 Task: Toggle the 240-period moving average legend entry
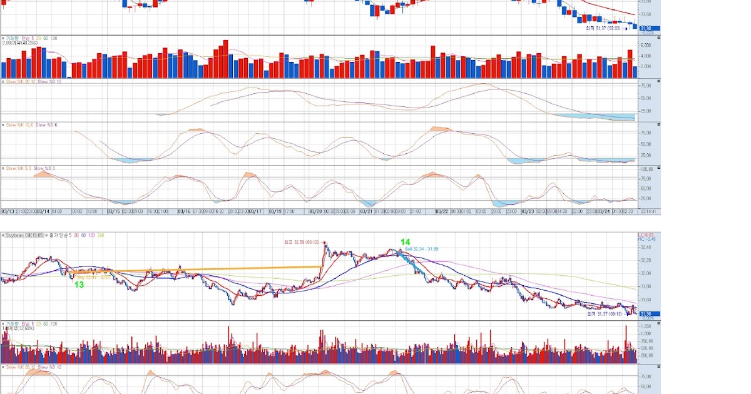[x=101, y=236]
